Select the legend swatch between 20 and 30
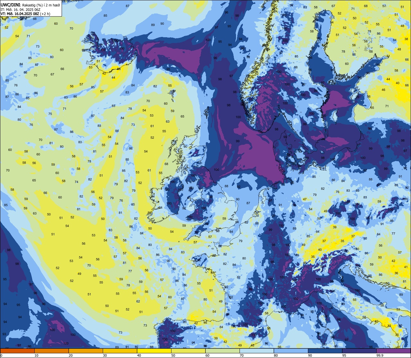The image size is (411, 358). click(x=86, y=351)
